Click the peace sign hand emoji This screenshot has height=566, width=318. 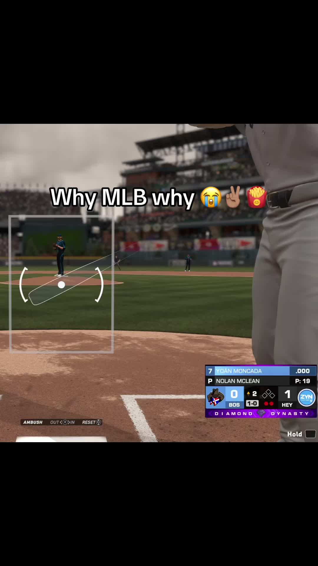click(233, 197)
